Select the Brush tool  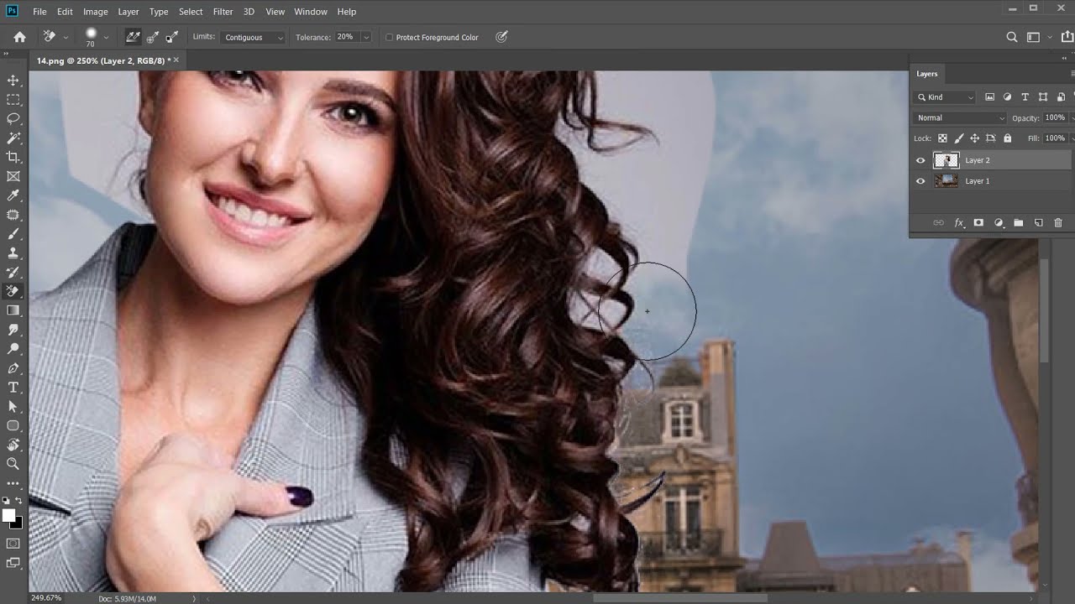tap(13, 234)
